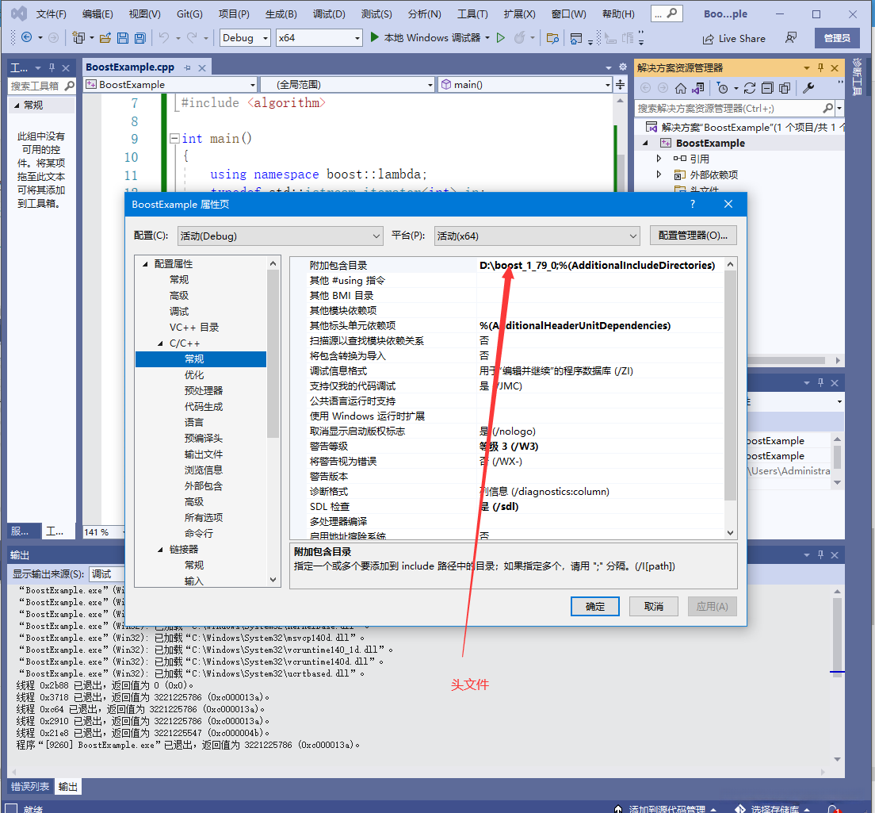
Task: Open the x64 platform dropdown in toolbar
Action: tap(319, 38)
